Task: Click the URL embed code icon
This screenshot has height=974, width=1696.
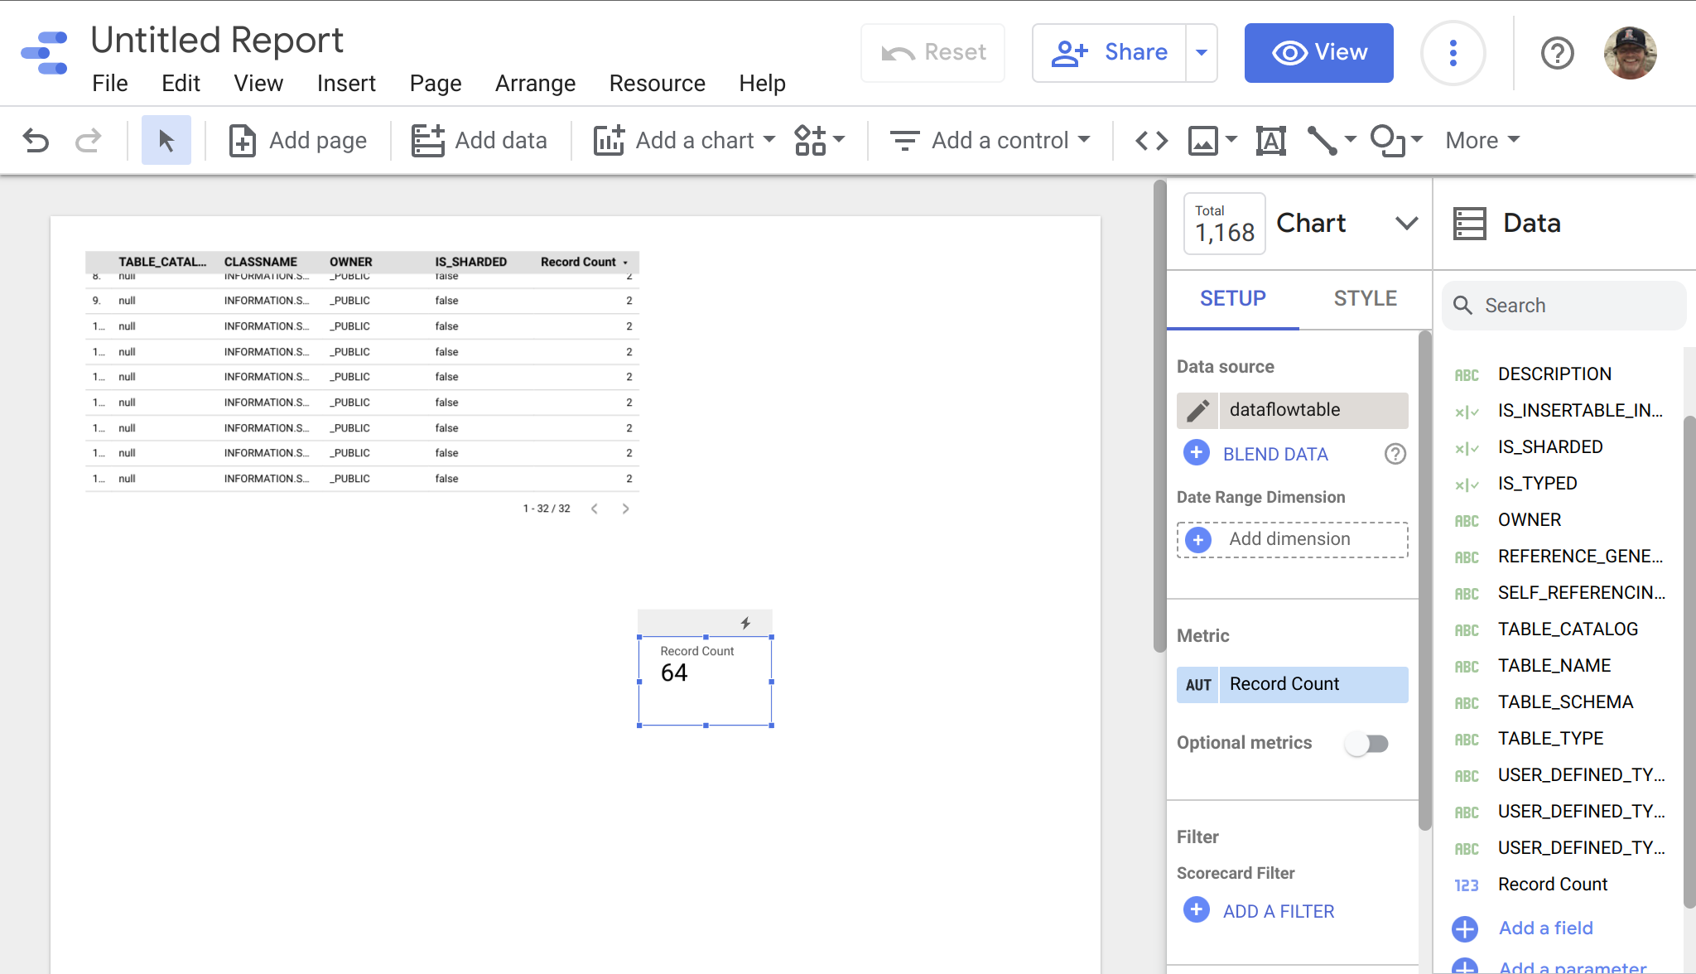Action: point(1151,140)
